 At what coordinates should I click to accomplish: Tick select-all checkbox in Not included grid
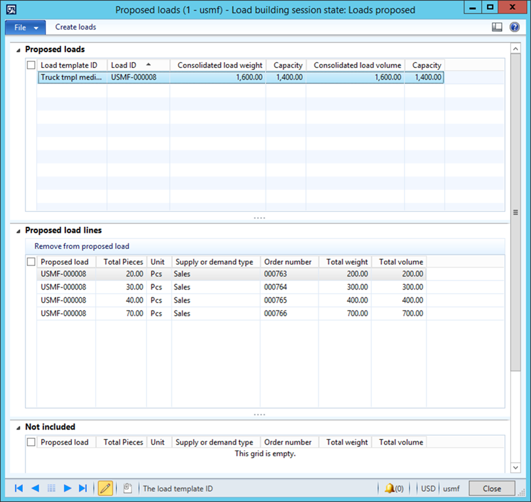(31, 443)
